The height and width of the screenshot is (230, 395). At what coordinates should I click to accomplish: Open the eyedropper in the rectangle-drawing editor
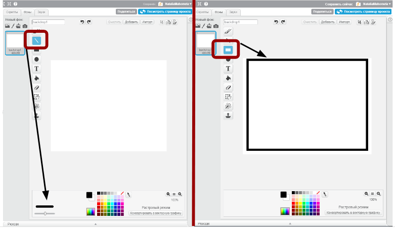point(325,194)
